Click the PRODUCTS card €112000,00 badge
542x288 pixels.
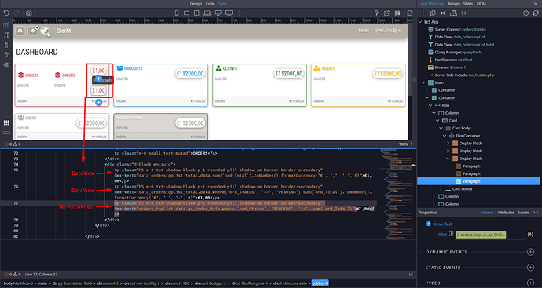(190, 74)
